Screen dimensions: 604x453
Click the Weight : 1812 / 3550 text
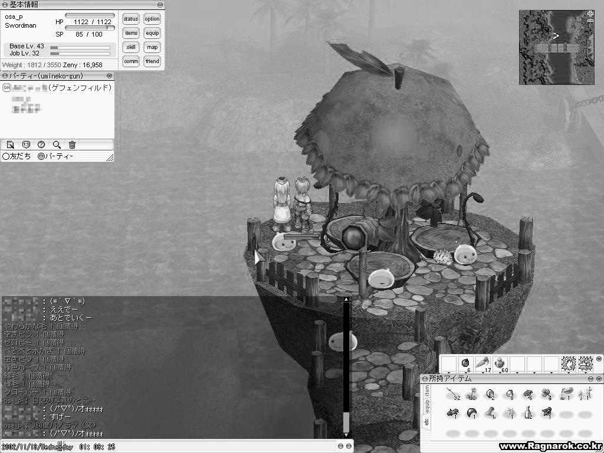32,65
